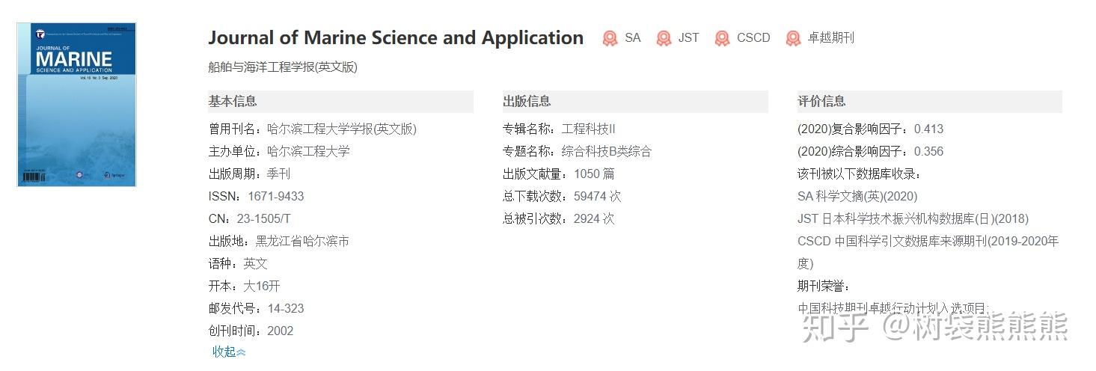Click the JST label beside its badge

coord(688,37)
